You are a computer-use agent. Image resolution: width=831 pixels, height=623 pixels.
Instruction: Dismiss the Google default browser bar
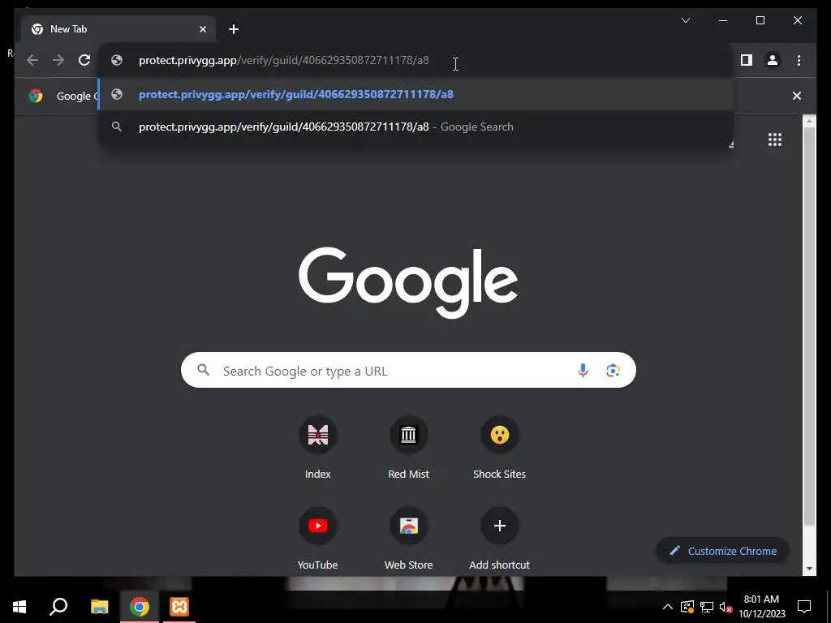click(x=797, y=96)
